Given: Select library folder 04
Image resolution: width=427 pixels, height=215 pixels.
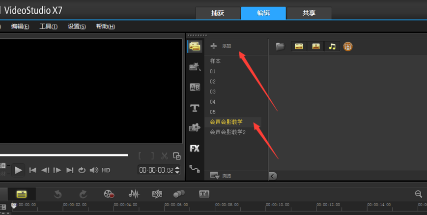Looking at the screenshot, I should pos(213,102).
